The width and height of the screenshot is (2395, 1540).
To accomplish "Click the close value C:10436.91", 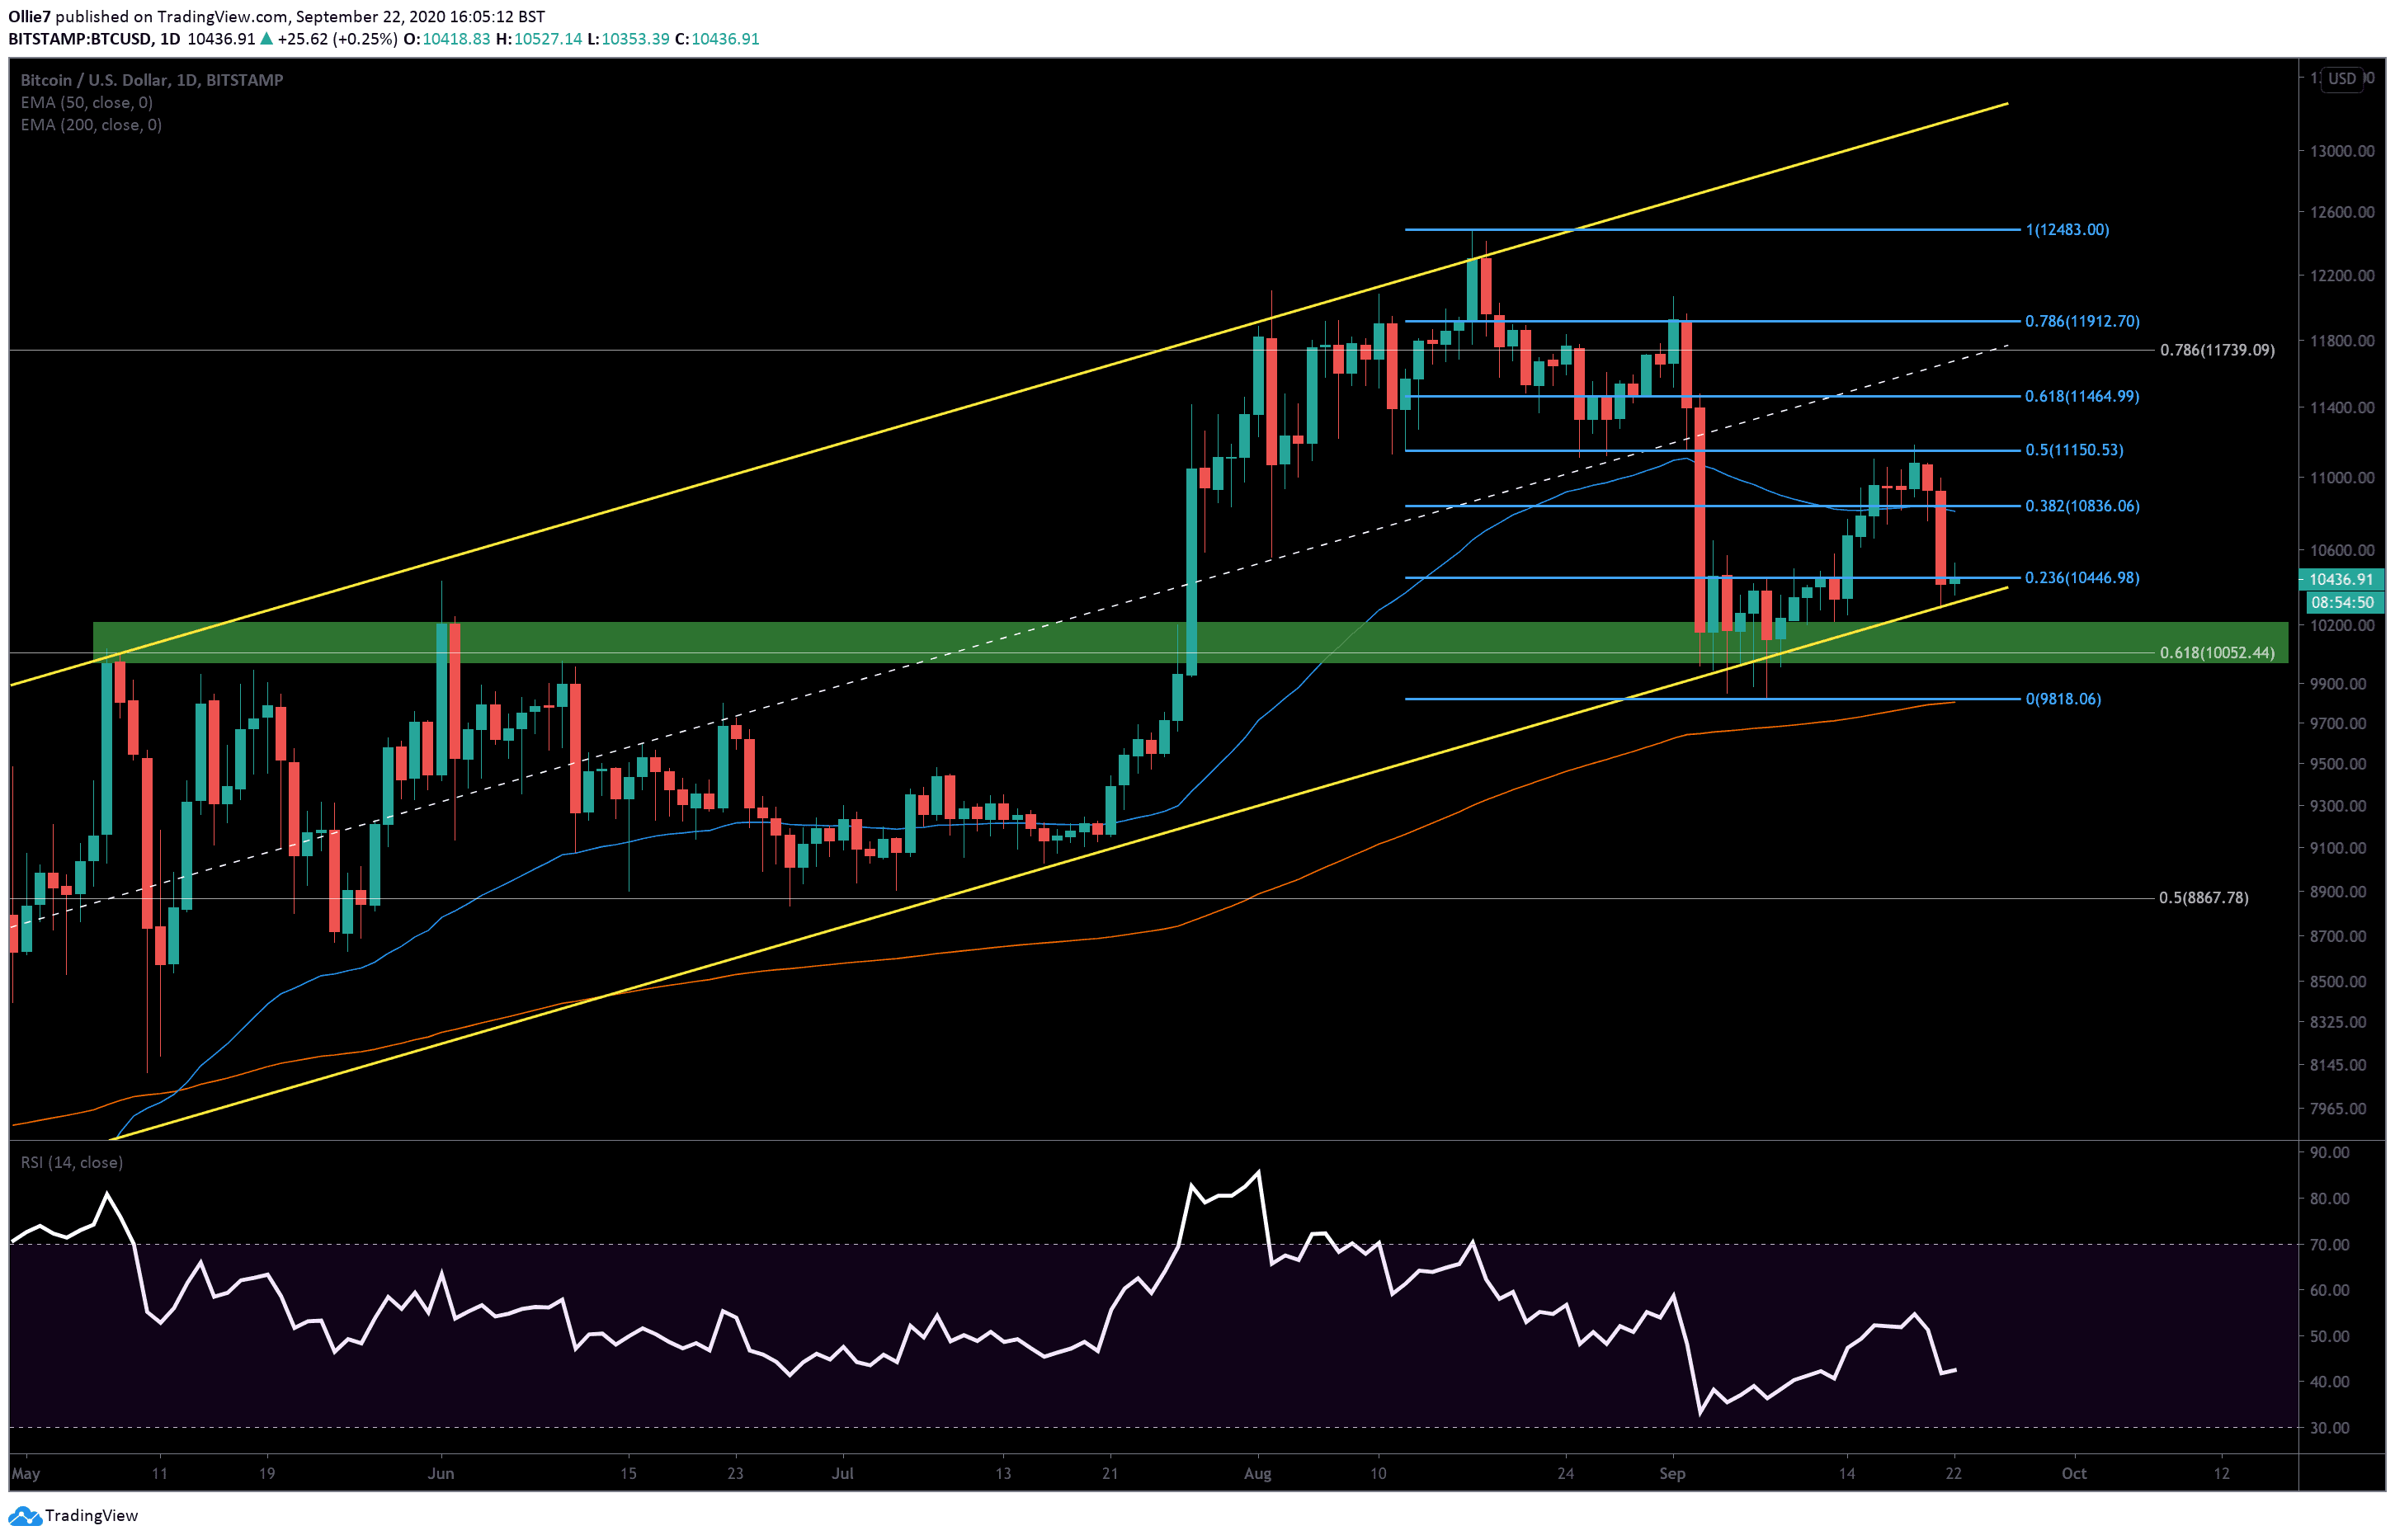I will click(x=717, y=39).
